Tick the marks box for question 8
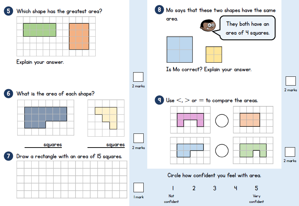This screenshot has height=206, width=299. (291, 81)
